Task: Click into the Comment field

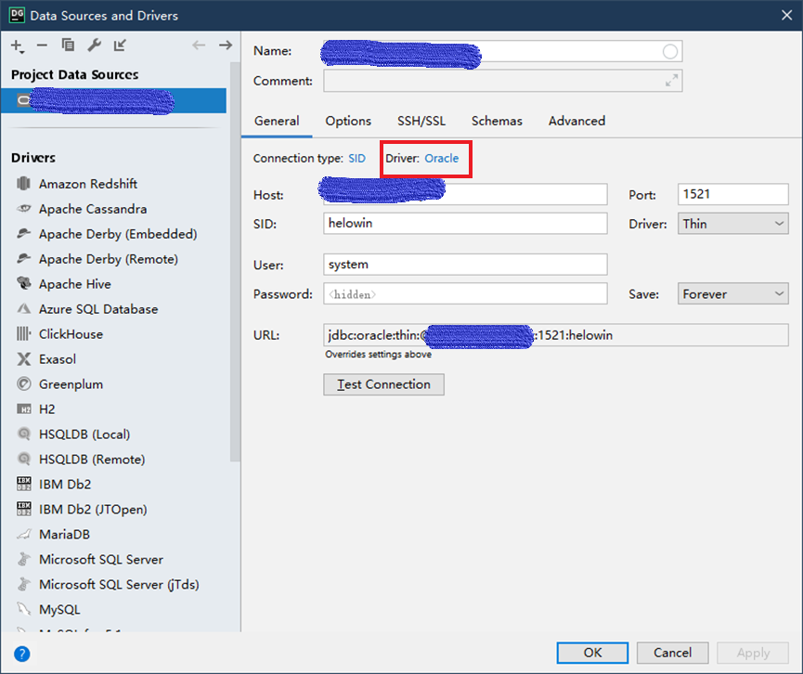Action: (x=502, y=81)
